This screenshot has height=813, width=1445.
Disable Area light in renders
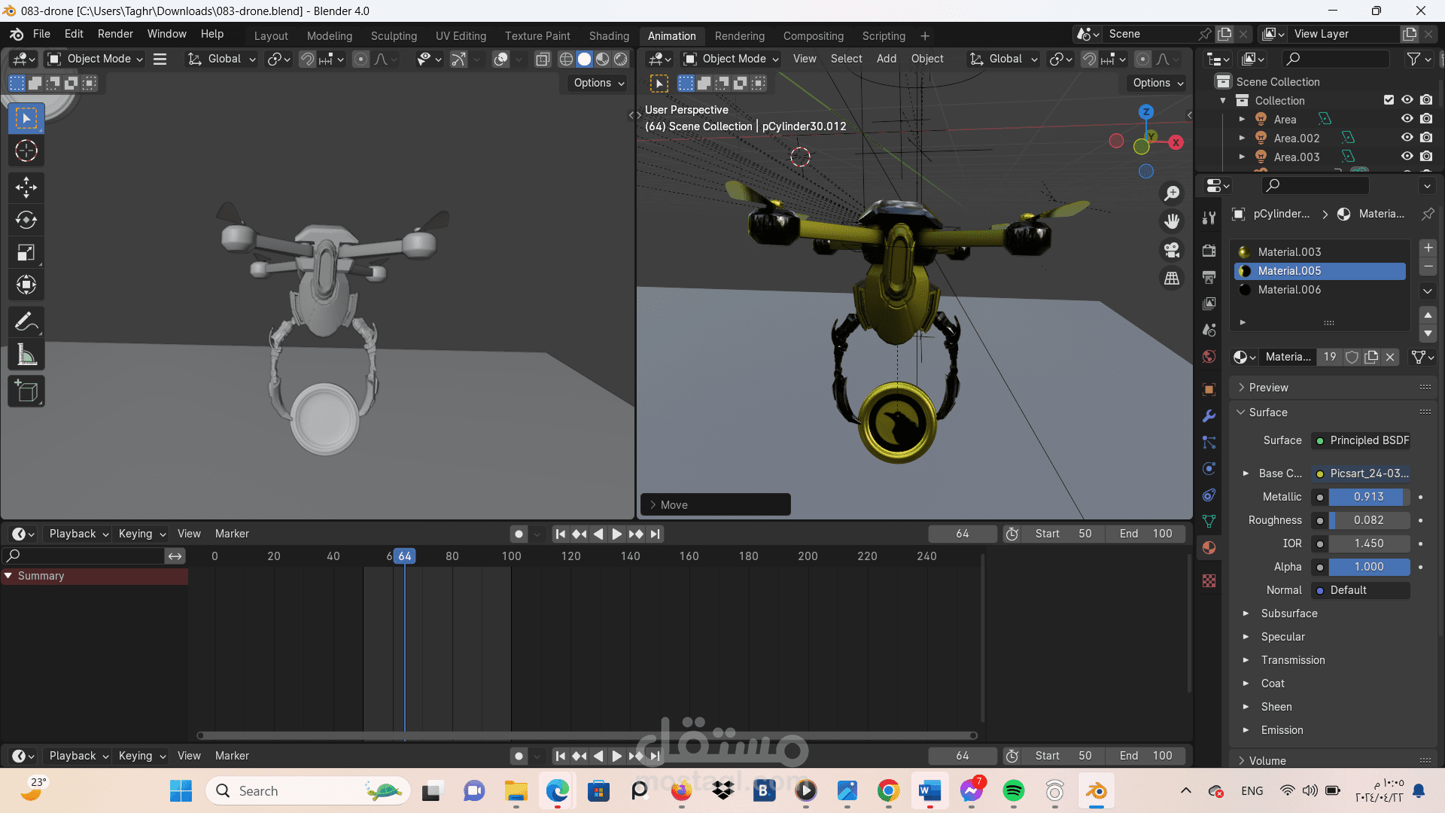(x=1426, y=119)
